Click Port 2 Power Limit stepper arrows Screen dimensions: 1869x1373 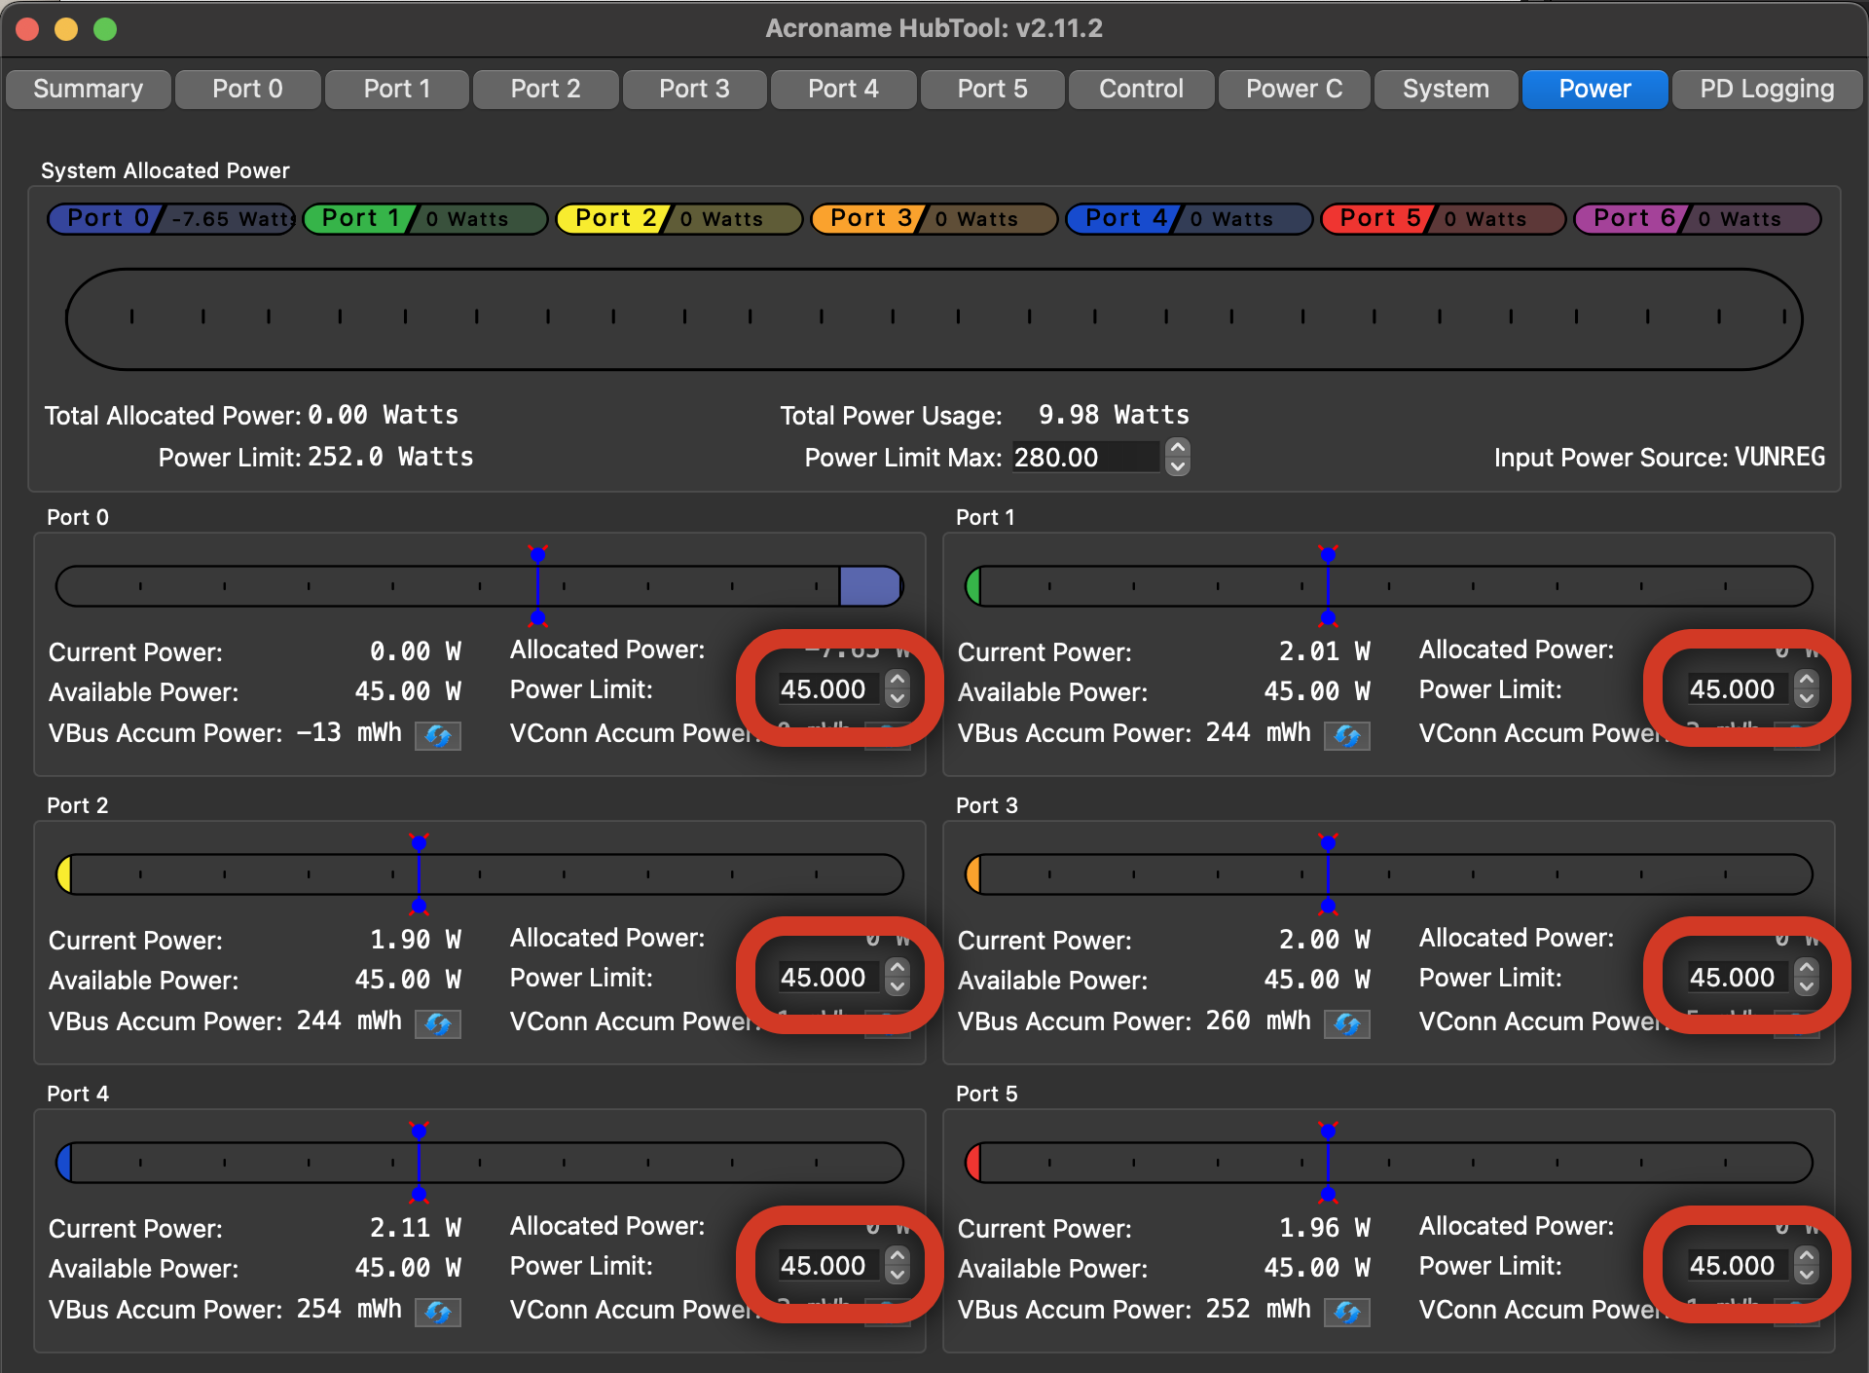(x=898, y=977)
